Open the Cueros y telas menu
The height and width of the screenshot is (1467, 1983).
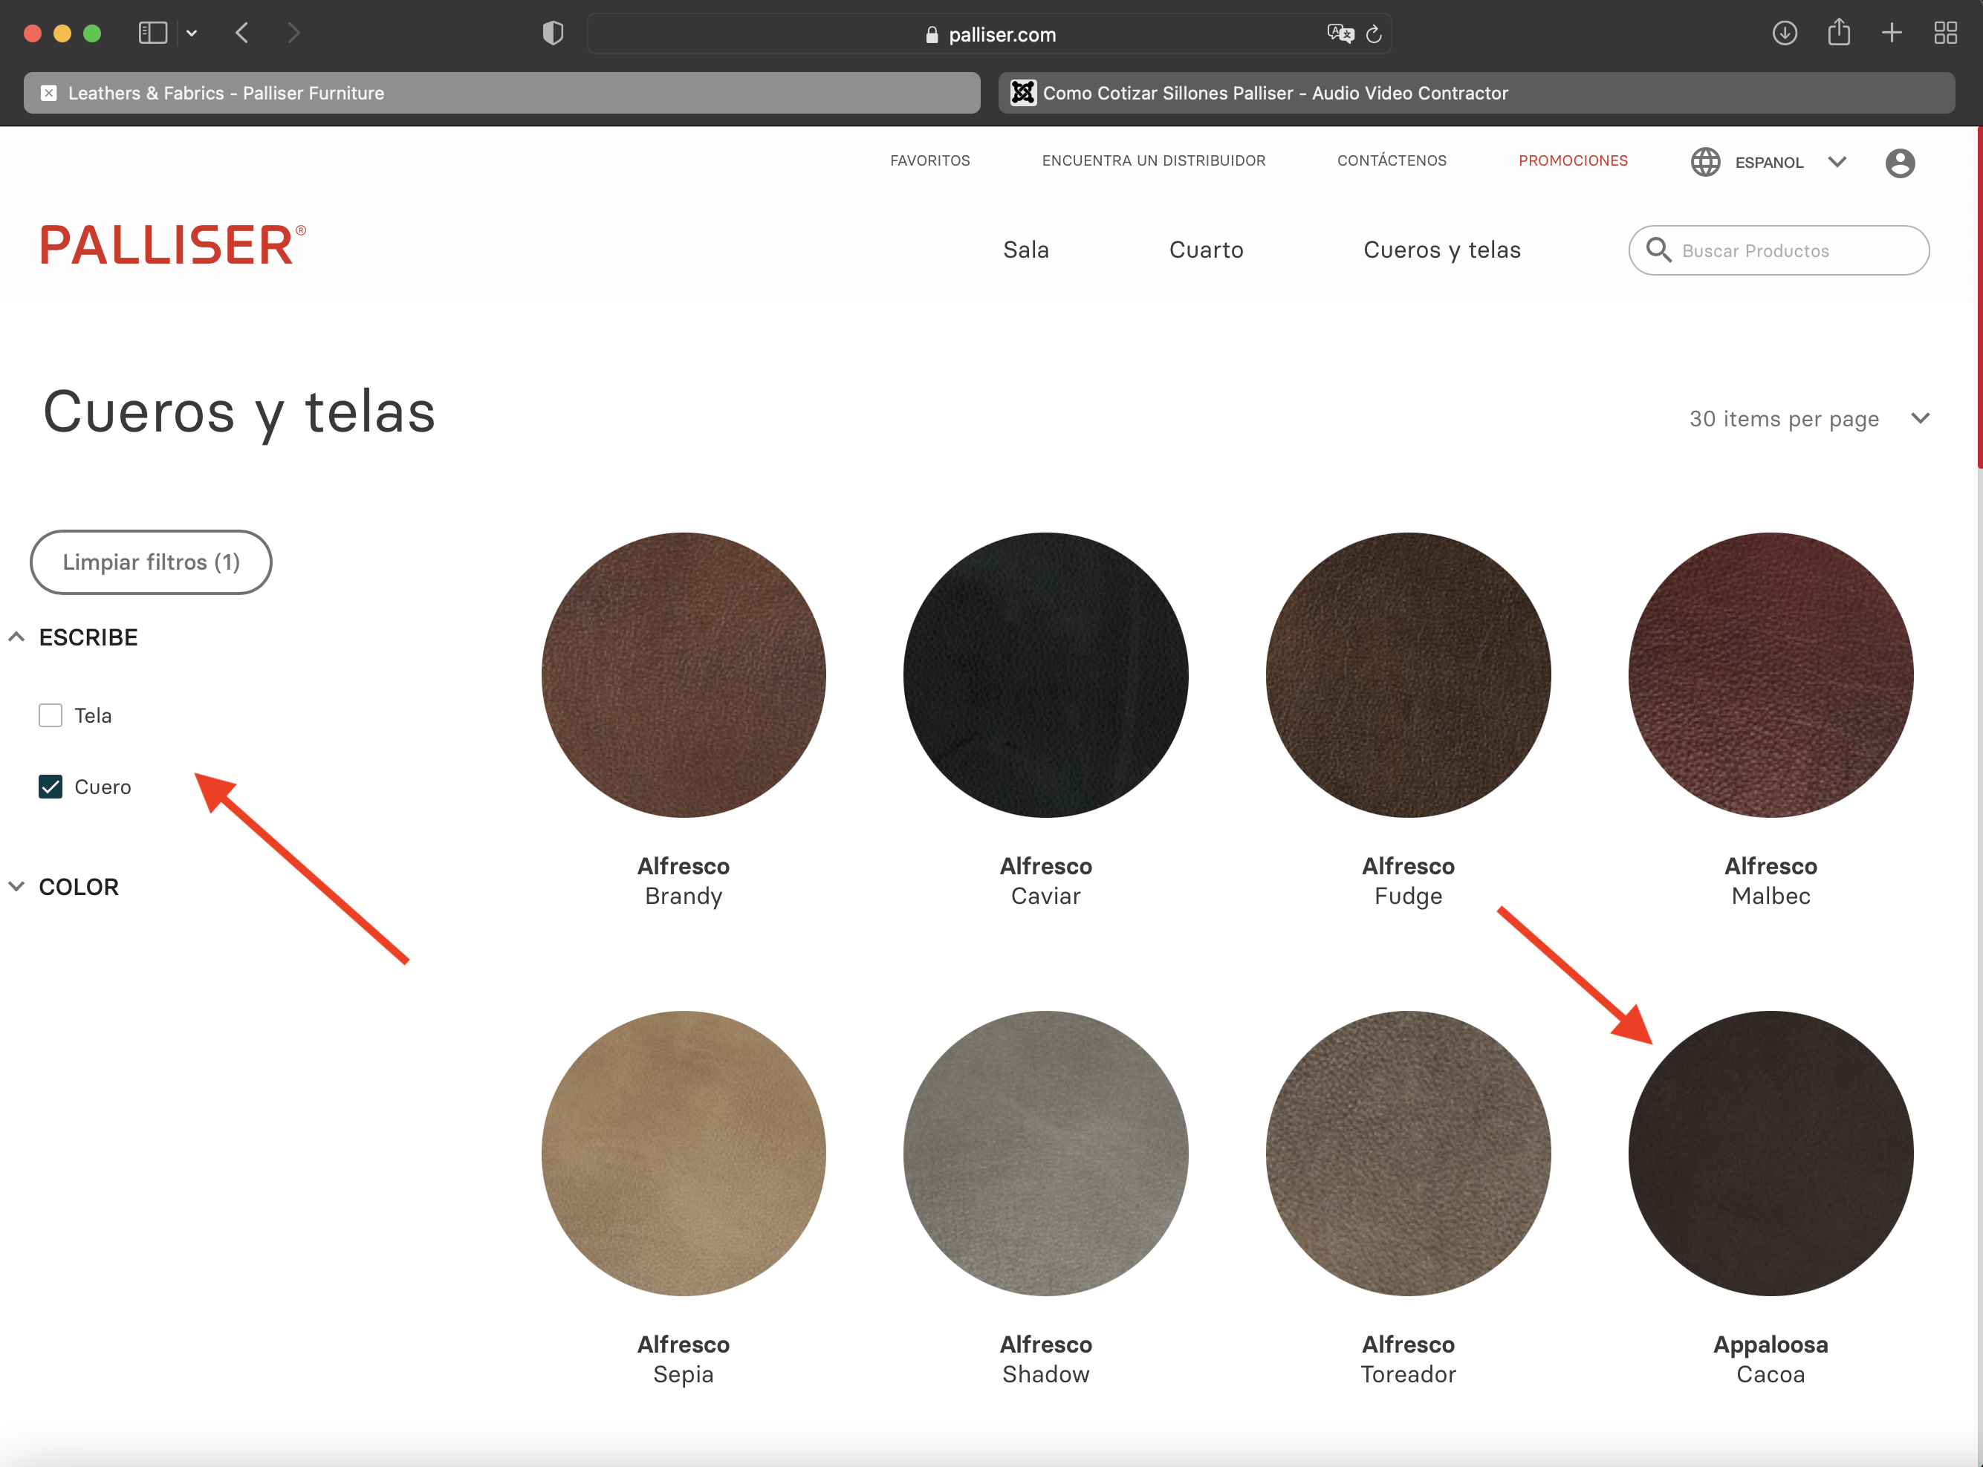[x=1441, y=250]
